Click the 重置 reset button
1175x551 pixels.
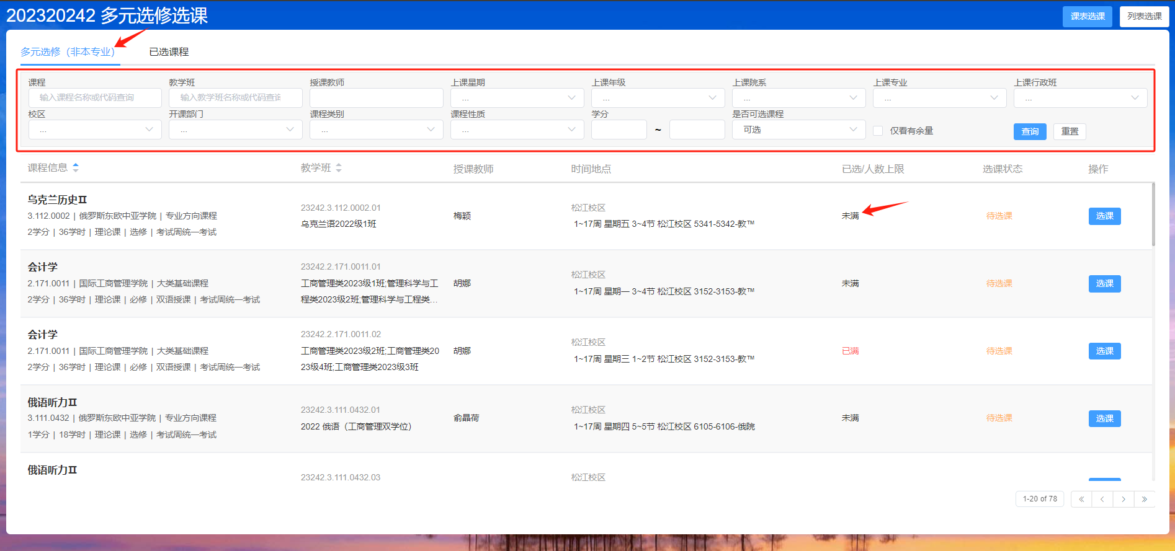pyautogui.click(x=1070, y=131)
